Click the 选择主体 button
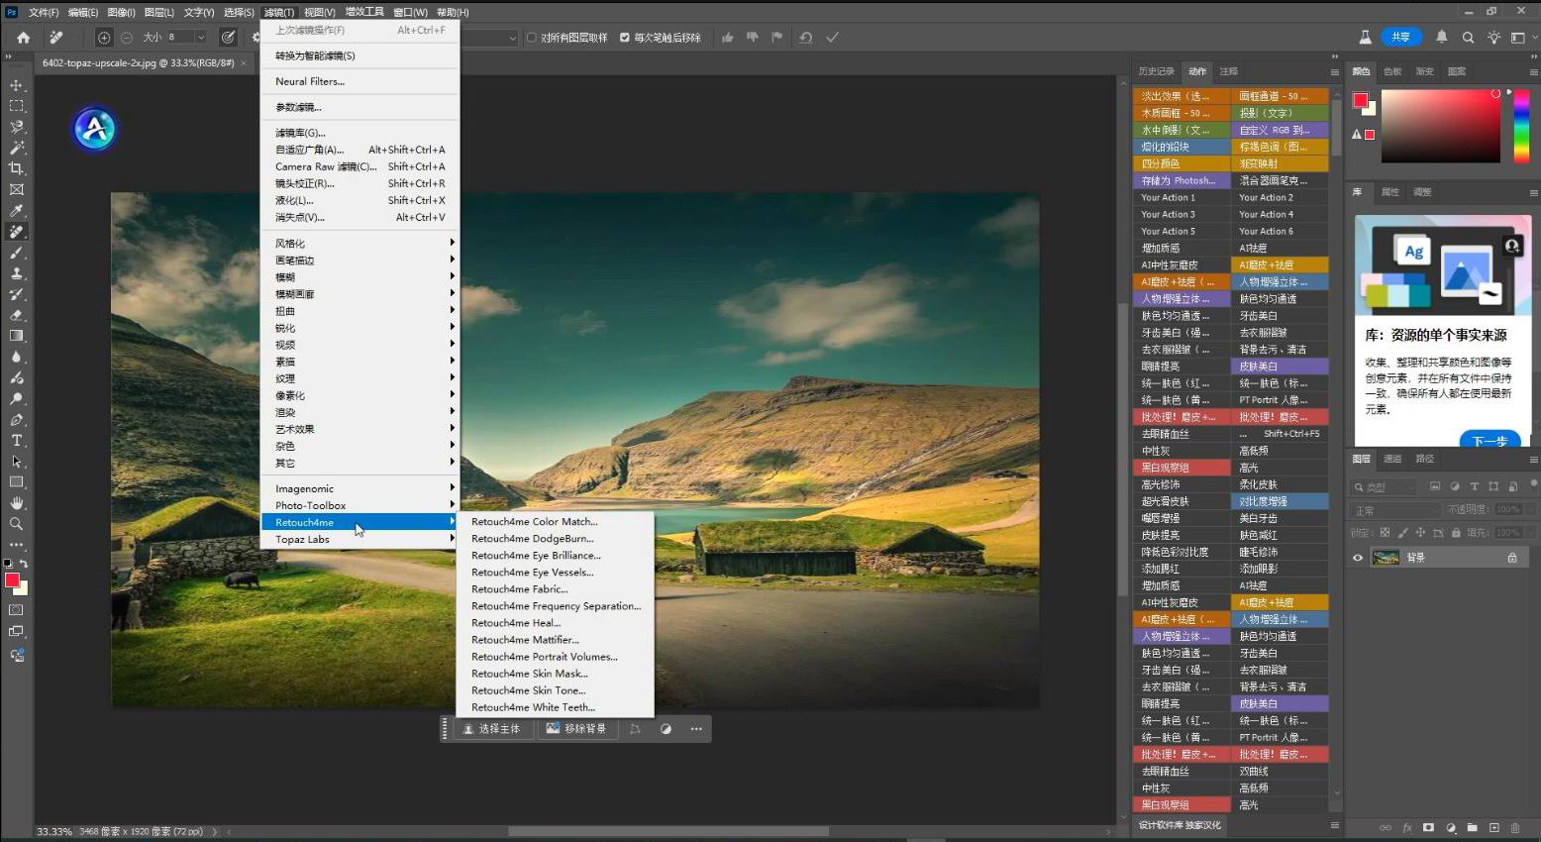 (492, 729)
